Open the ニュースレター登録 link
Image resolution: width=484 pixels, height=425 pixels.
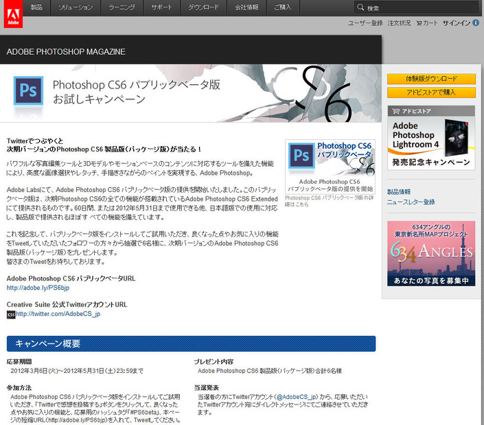click(411, 202)
